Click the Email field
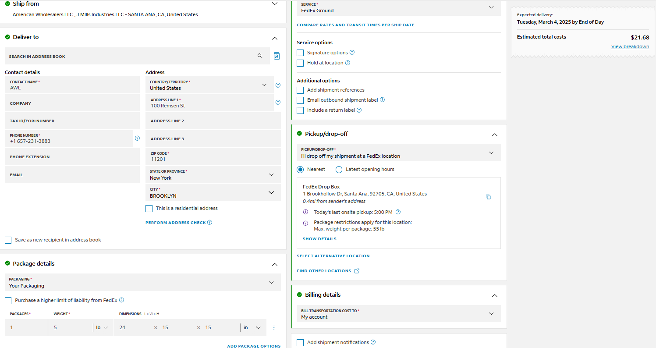Image resolution: width=656 pixels, height=348 pixels. pos(72,174)
